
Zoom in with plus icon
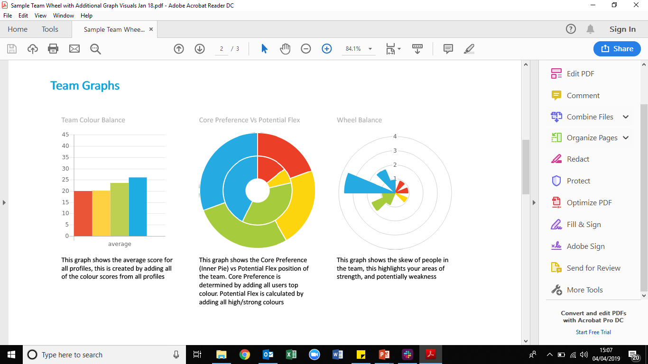coord(327,49)
